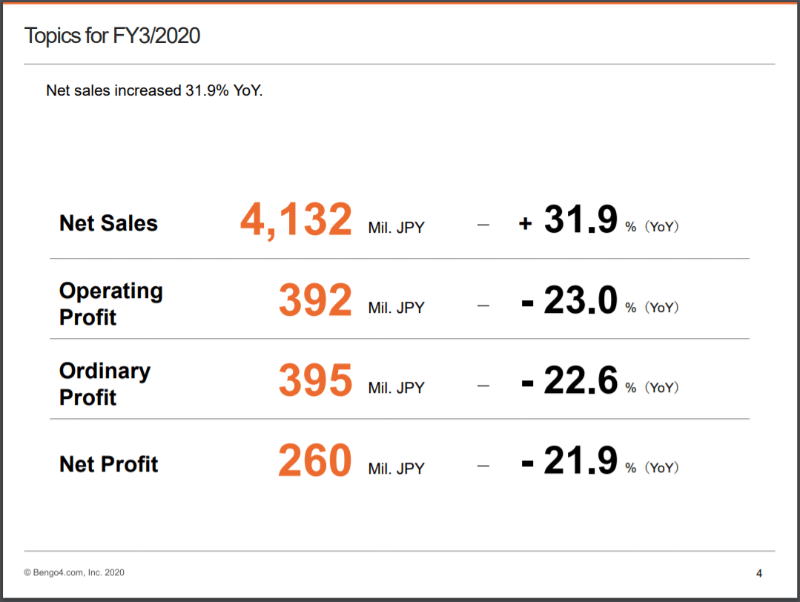Click the +31.9 YoY percentage
800x602 pixels.
(x=568, y=219)
